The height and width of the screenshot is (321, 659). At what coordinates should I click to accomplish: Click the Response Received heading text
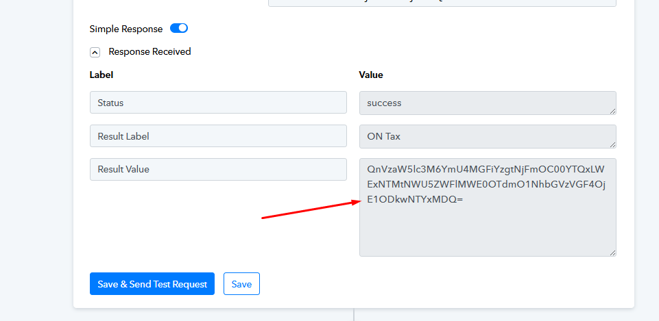[149, 51]
